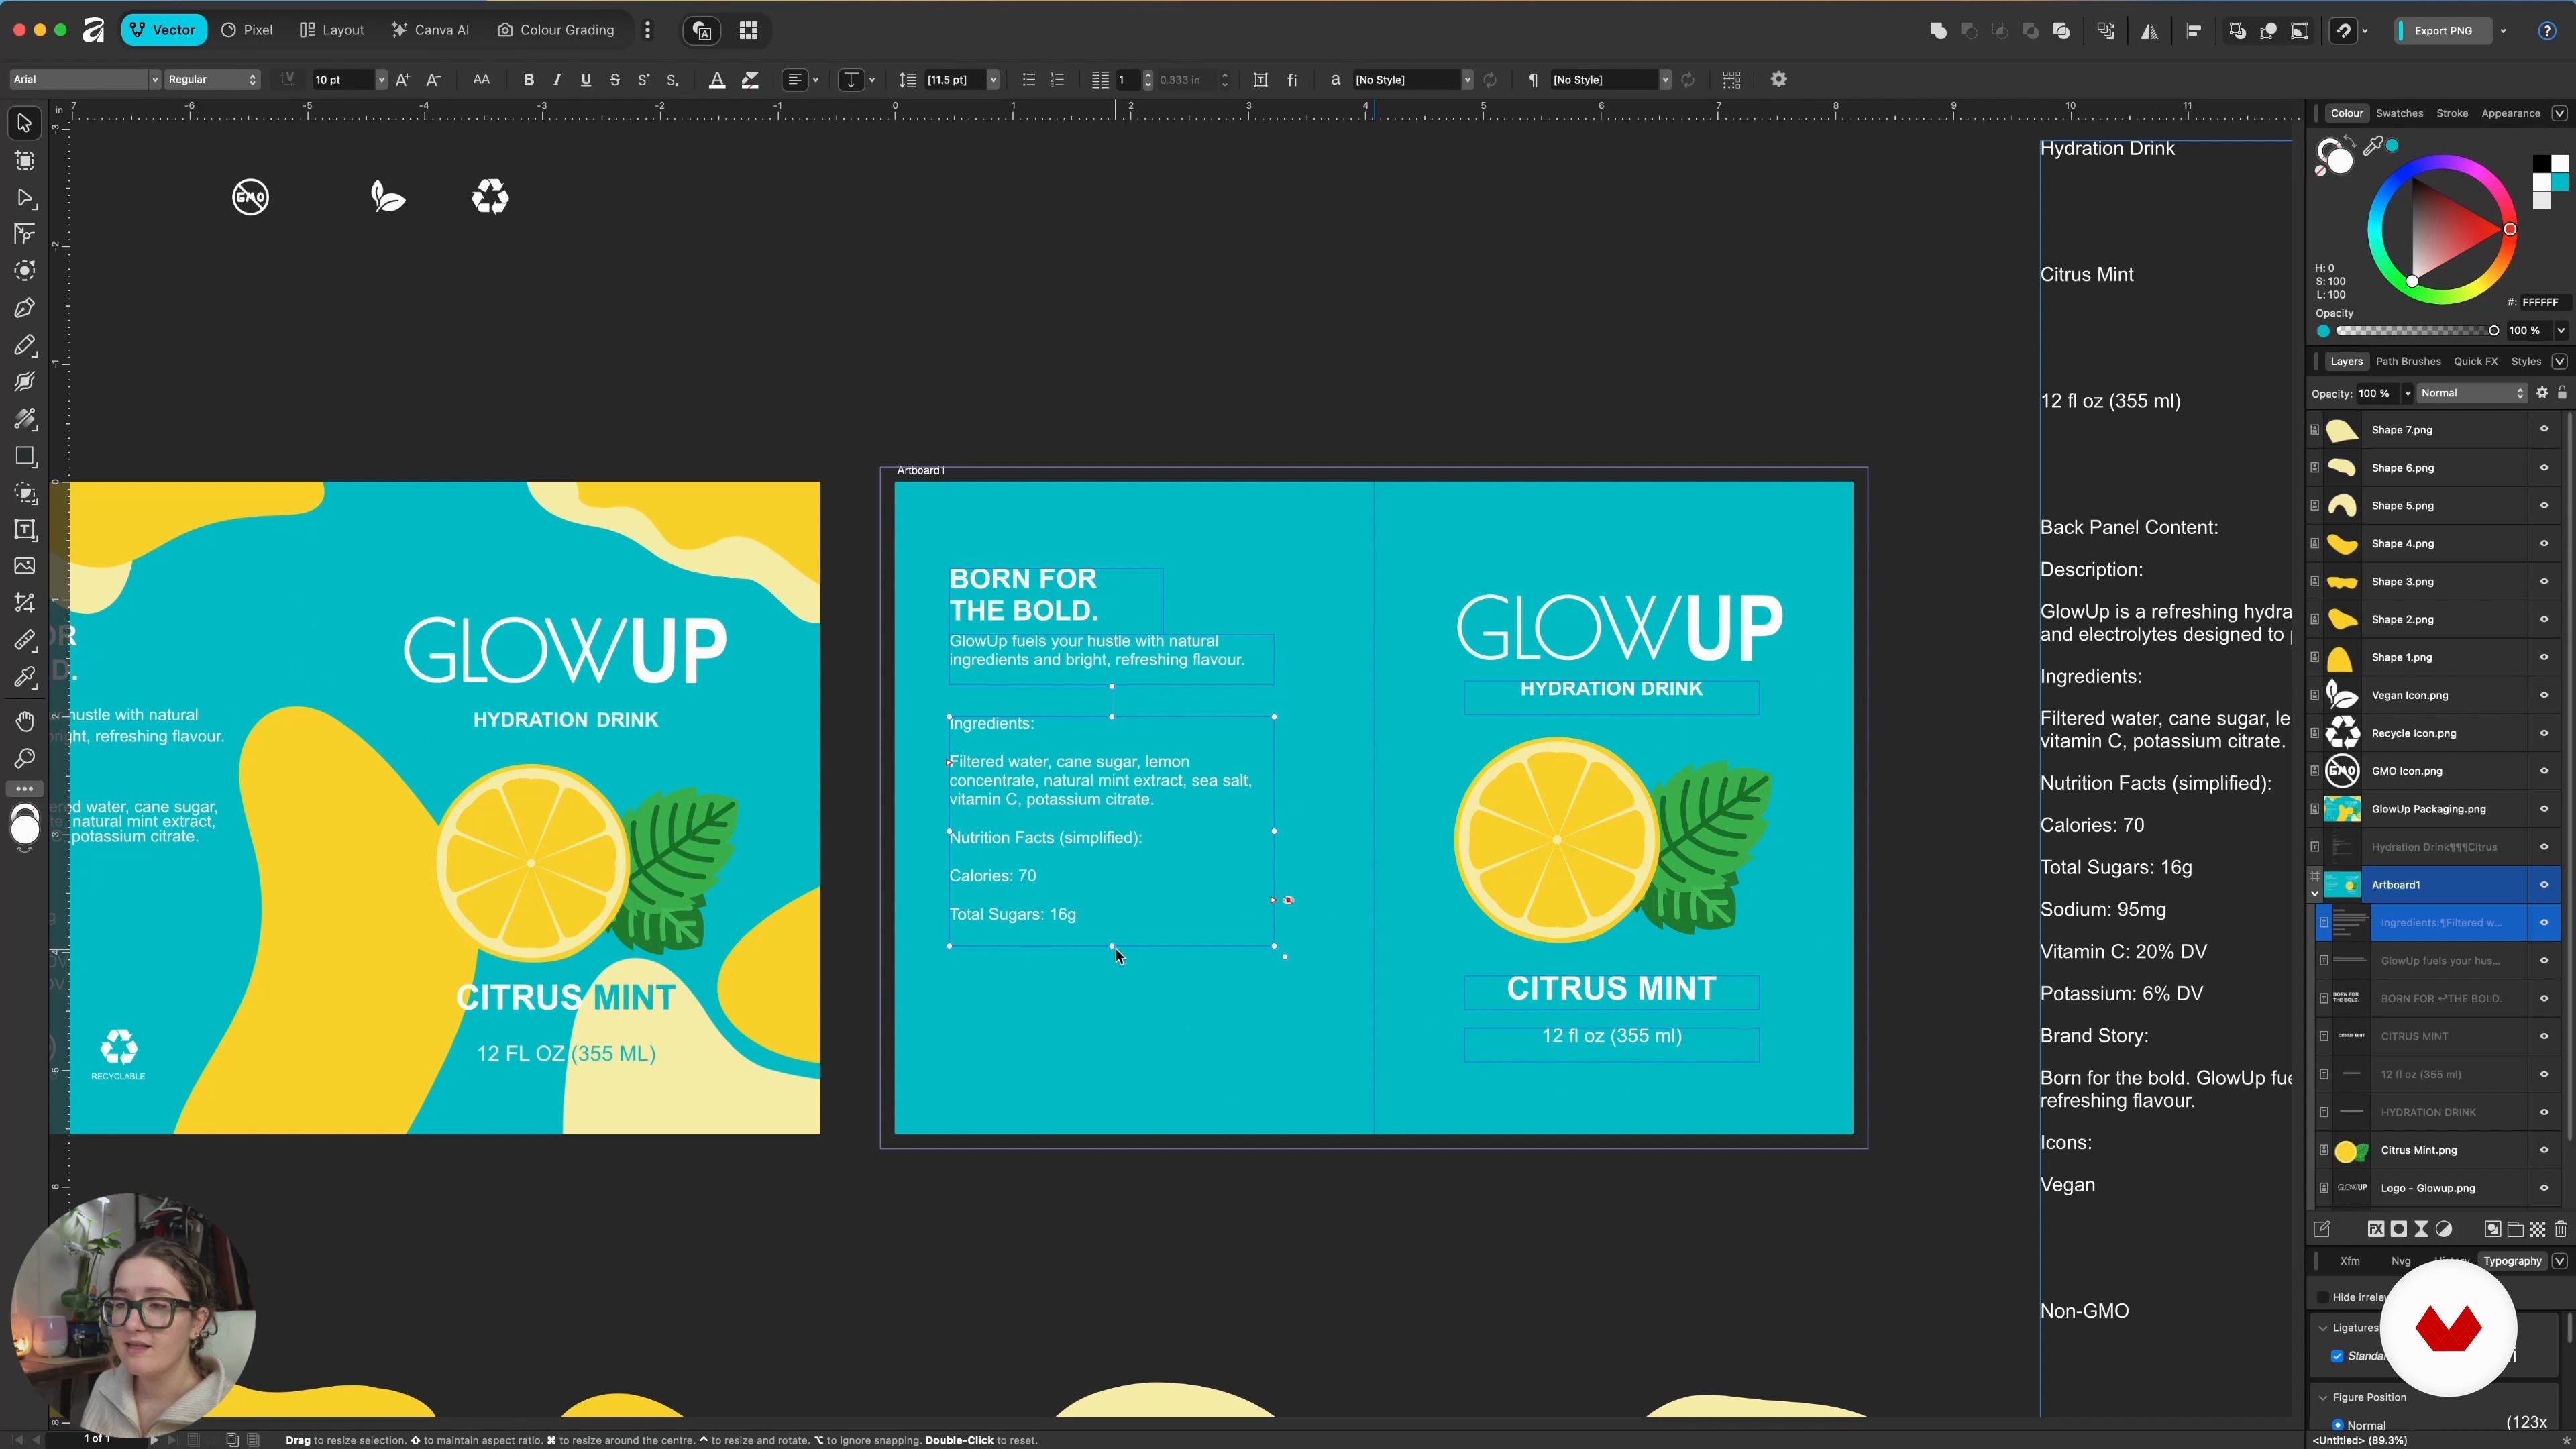The image size is (2576, 1449).
Task: Select Normal figure position radio button
Action: (2337, 1425)
